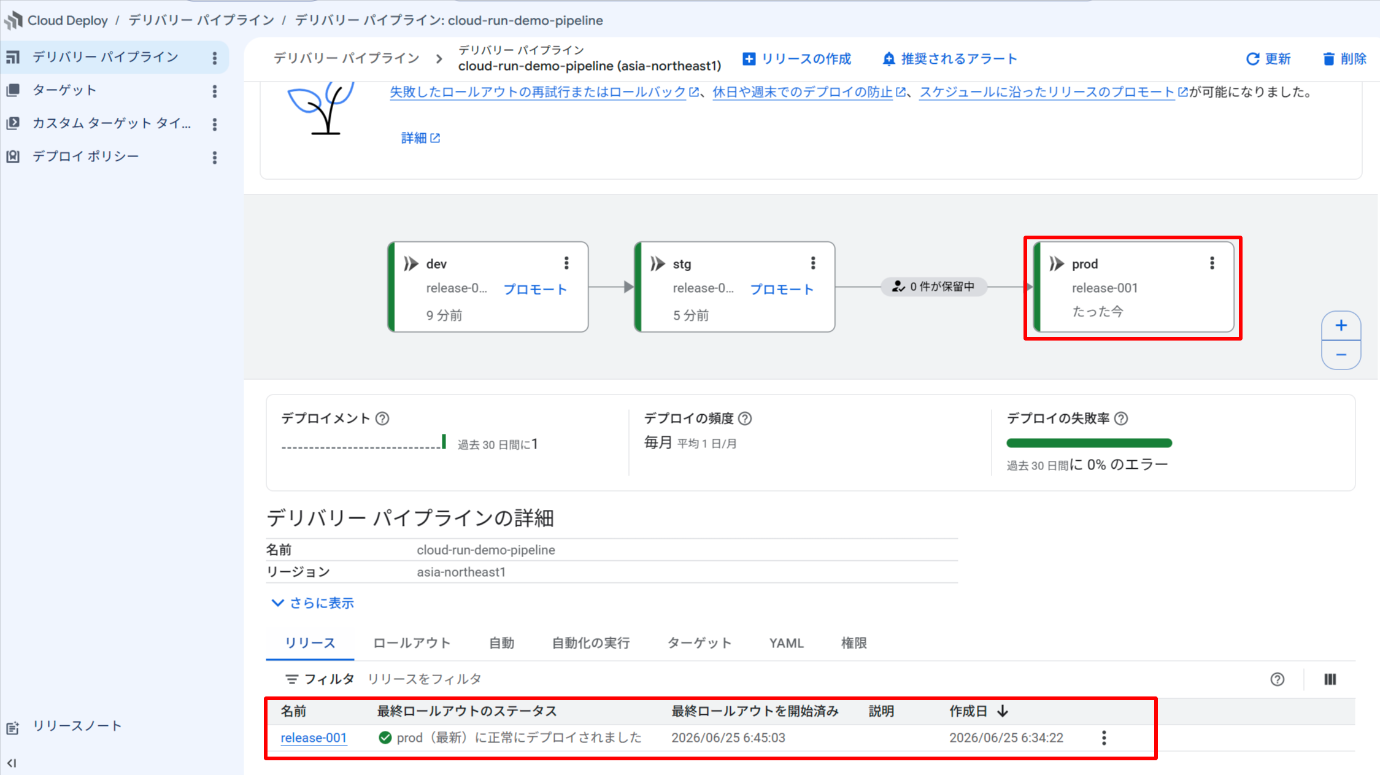This screenshot has width=1380, height=775.
Task: Click 0 件が保留中 approval chip
Action: [934, 287]
